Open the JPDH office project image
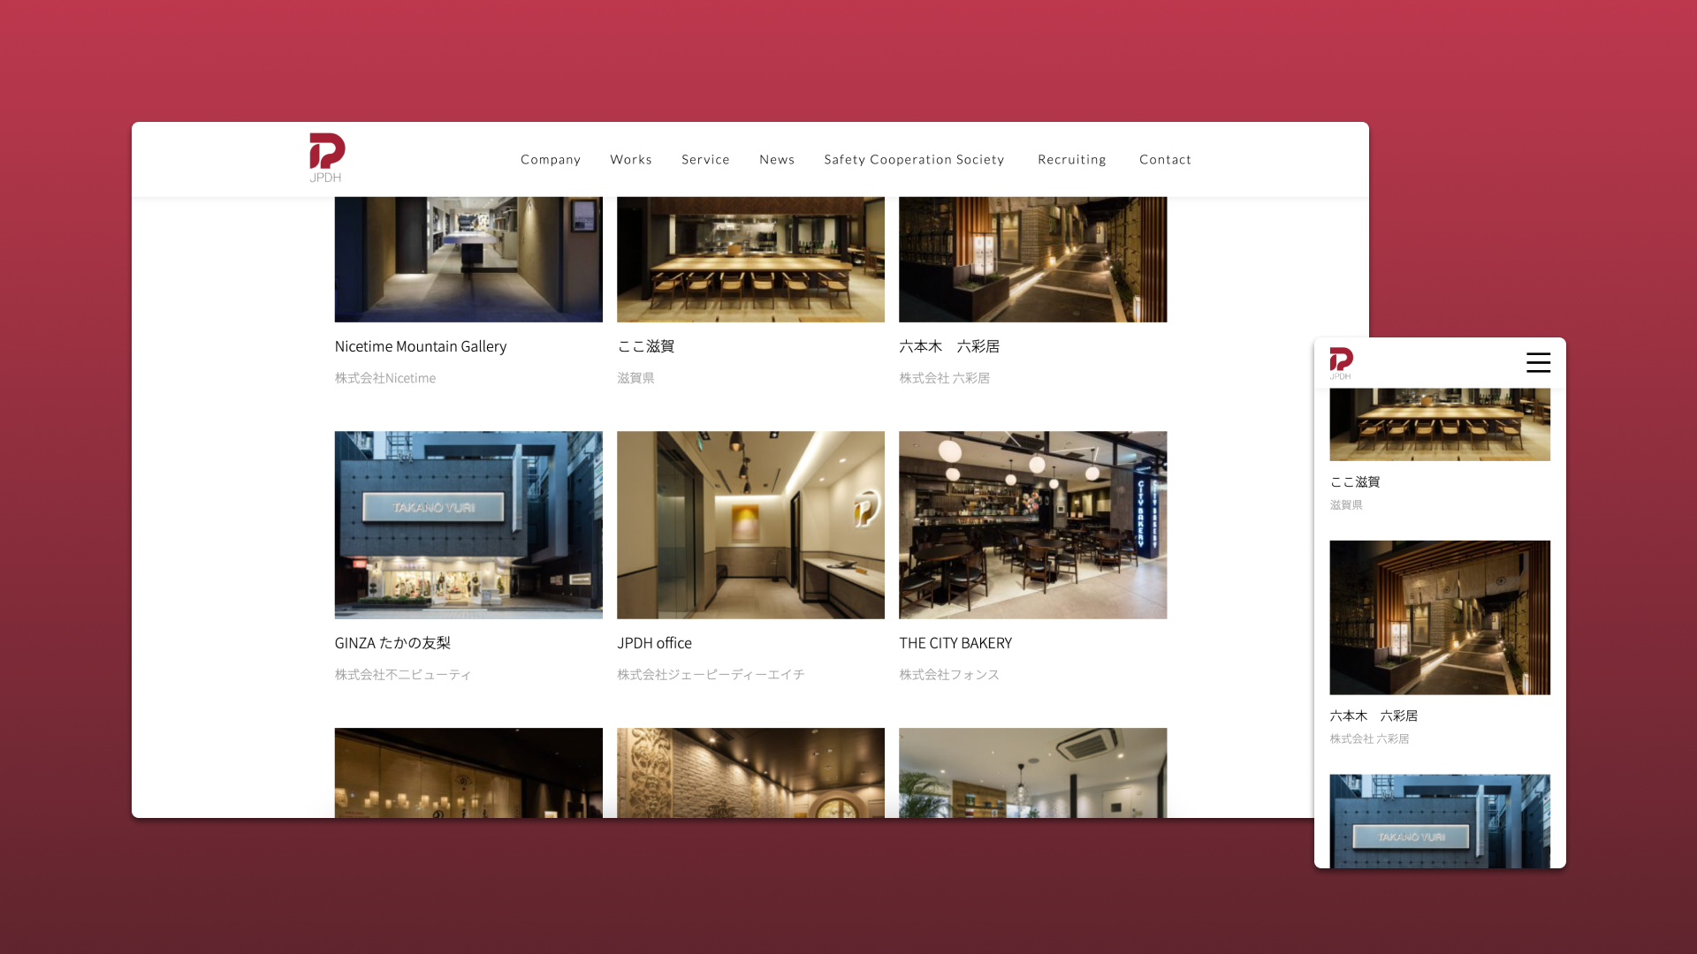Viewport: 1697px width, 954px height. [x=750, y=525]
